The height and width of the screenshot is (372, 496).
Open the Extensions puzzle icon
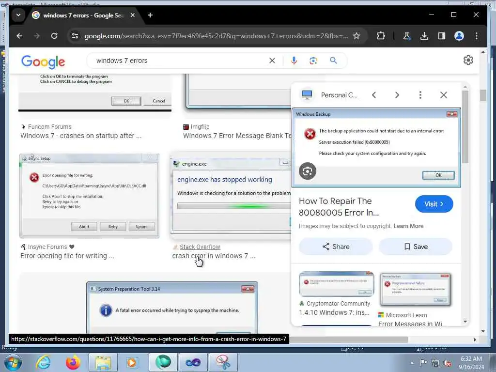[x=381, y=36]
